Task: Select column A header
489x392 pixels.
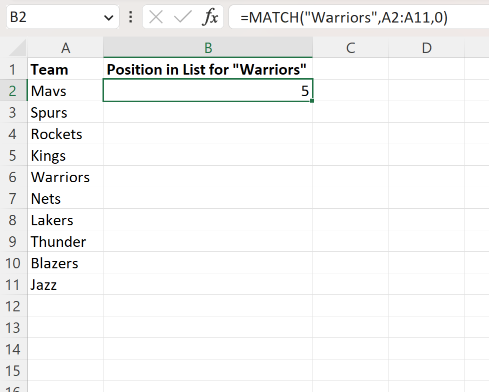Action: (65, 48)
